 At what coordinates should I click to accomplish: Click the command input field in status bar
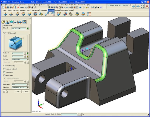coord(69,114)
